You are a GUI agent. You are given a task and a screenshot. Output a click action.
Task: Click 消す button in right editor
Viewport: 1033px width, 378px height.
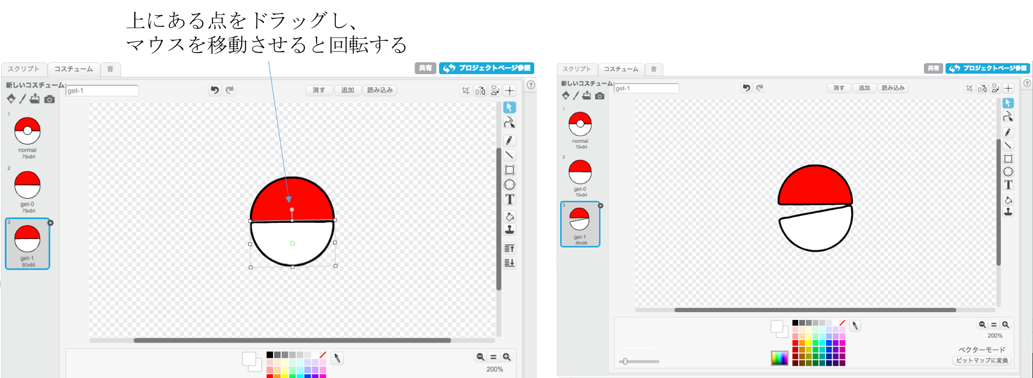[839, 88]
